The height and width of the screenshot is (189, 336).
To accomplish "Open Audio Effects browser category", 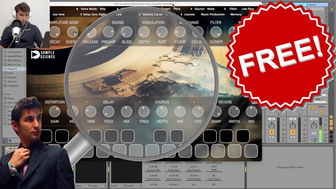I will 15,56.
